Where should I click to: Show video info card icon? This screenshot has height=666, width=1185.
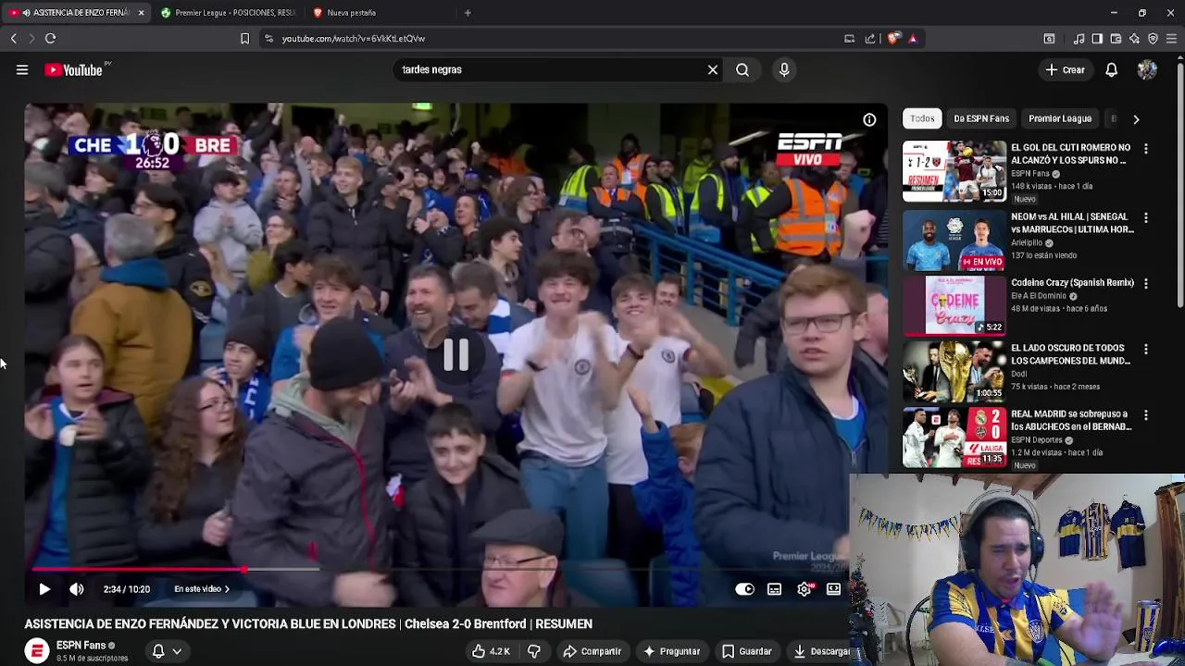click(x=869, y=119)
